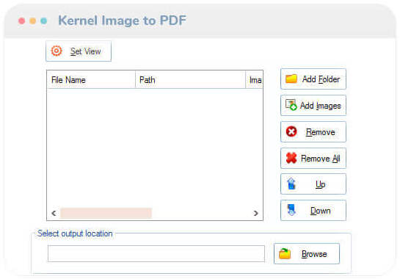Viewport: 400px width, 279px height.
Task: Click the red window dot in title bar
Action: click(22, 21)
